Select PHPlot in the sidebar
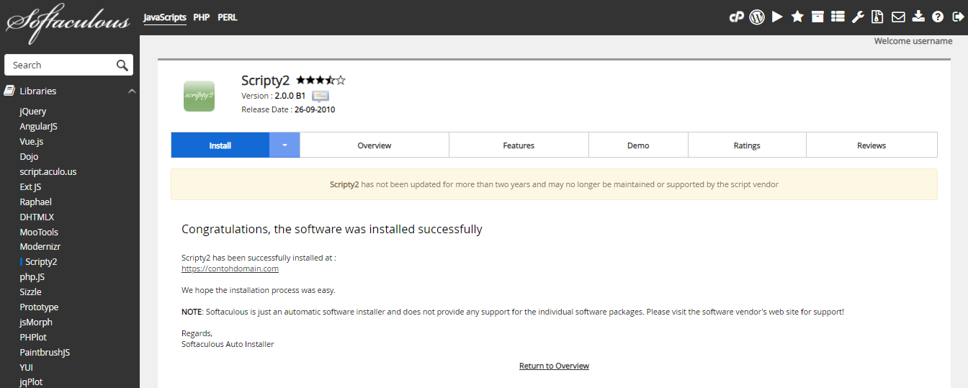 (35, 338)
